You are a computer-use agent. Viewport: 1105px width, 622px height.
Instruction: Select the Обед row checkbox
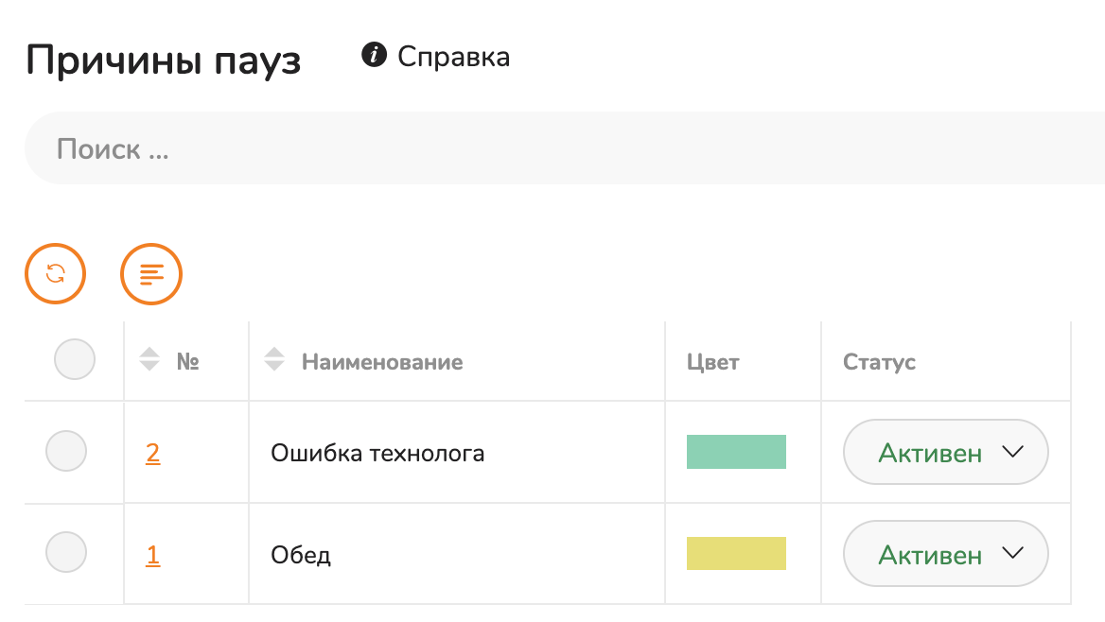pyautogui.click(x=66, y=552)
